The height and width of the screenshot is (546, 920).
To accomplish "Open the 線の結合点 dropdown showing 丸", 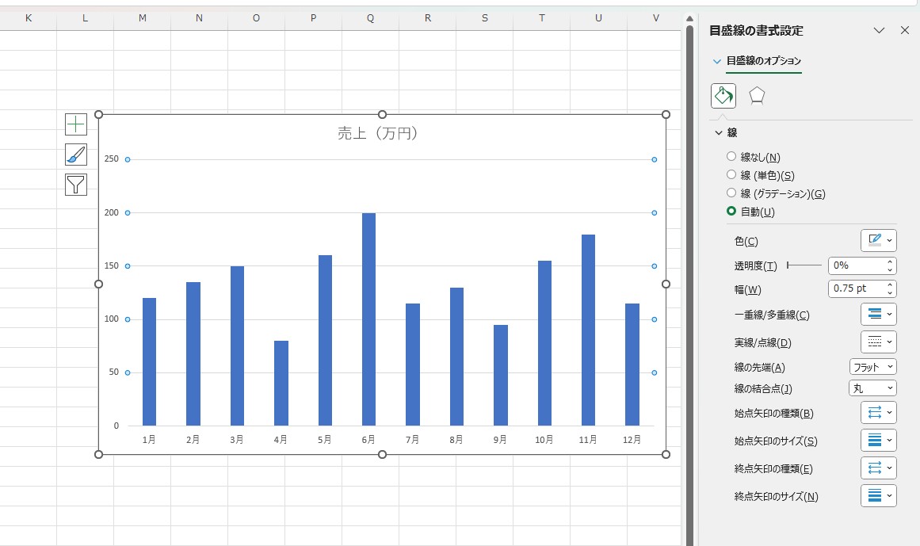I will (x=872, y=388).
